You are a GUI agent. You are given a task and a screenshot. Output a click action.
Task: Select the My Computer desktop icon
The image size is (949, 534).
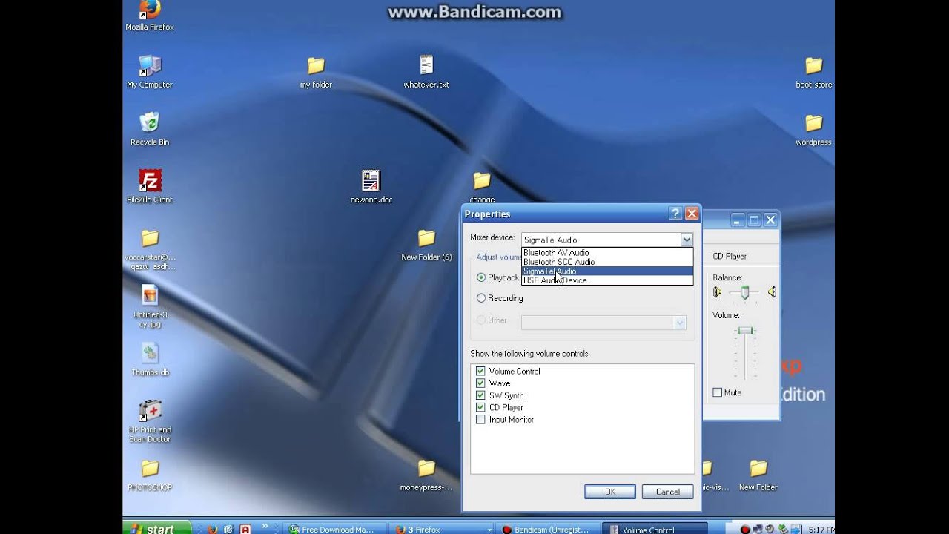click(150, 72)
